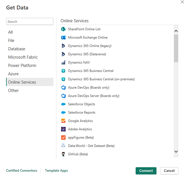Image resolution: width=184 pixels, height=180 pixels.
Task: Select Data.World - Get Dataset (Beta) text
Action: point(91,146)
